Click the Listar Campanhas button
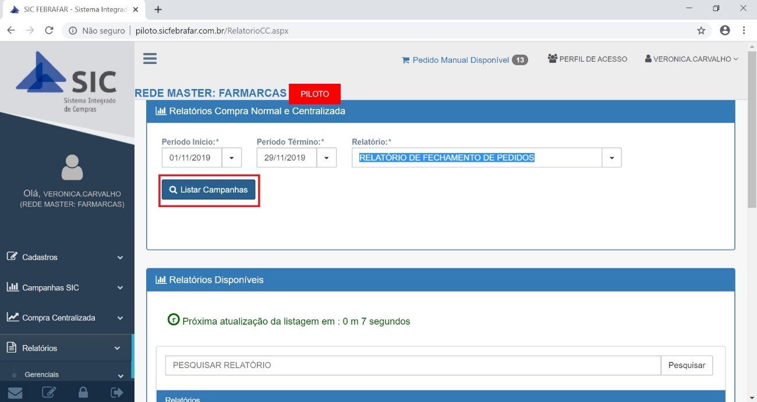This screenshot has width=757, height=402. (208, 190)
